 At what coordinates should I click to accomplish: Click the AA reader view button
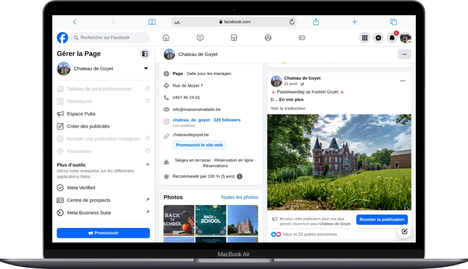[x=177, y=22]
